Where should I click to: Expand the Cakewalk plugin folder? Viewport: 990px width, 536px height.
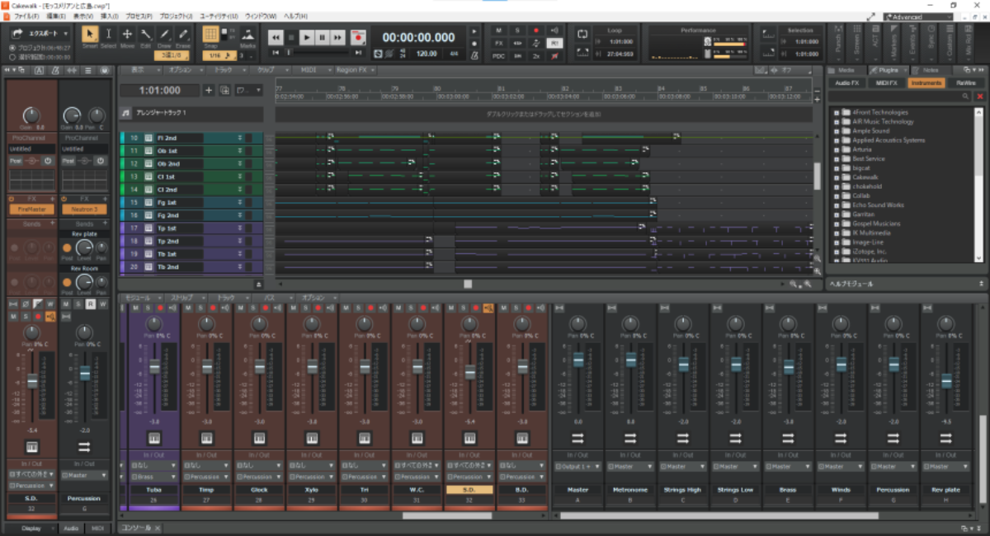click(x=837, y=177)
